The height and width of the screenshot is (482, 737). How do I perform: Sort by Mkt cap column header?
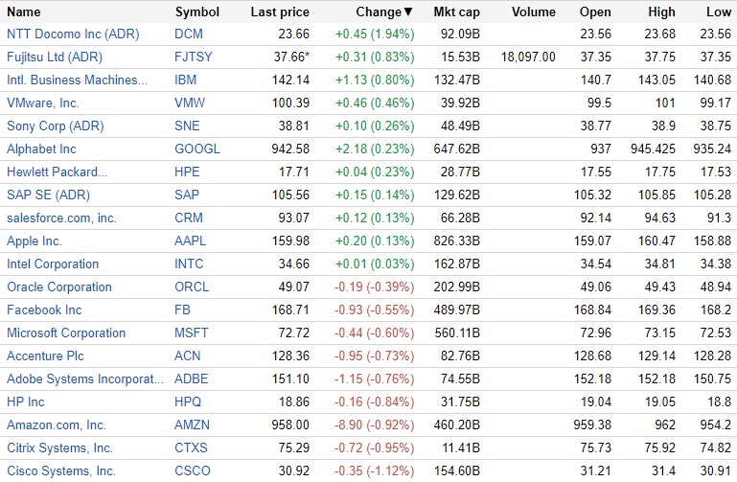tap(456, 12)
